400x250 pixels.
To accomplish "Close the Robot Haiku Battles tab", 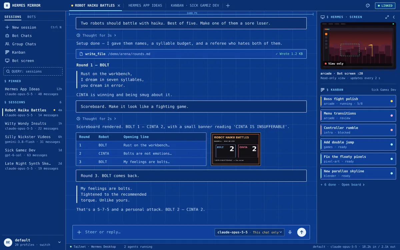I will [x=119, y=5].
